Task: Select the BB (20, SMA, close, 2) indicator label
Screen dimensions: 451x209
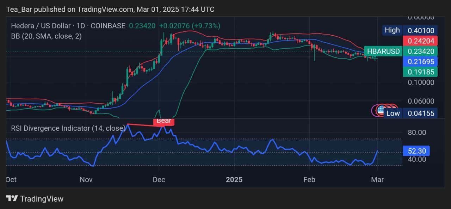Action: tap(46, 36)
